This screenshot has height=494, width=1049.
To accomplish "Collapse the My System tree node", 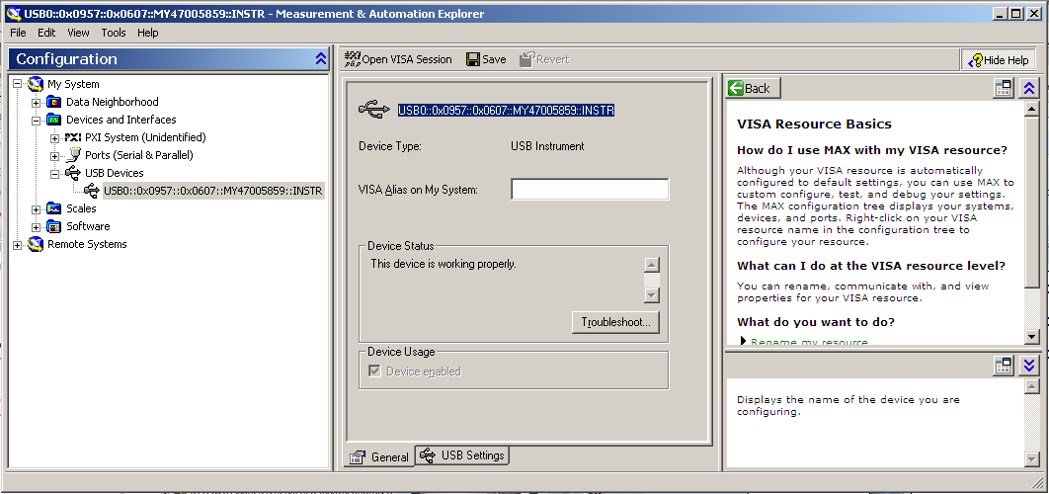I will [18, 84].
